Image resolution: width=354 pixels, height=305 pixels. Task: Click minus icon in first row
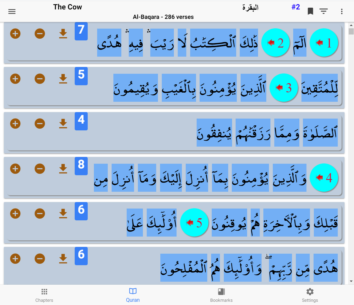(x=40, y=34)
